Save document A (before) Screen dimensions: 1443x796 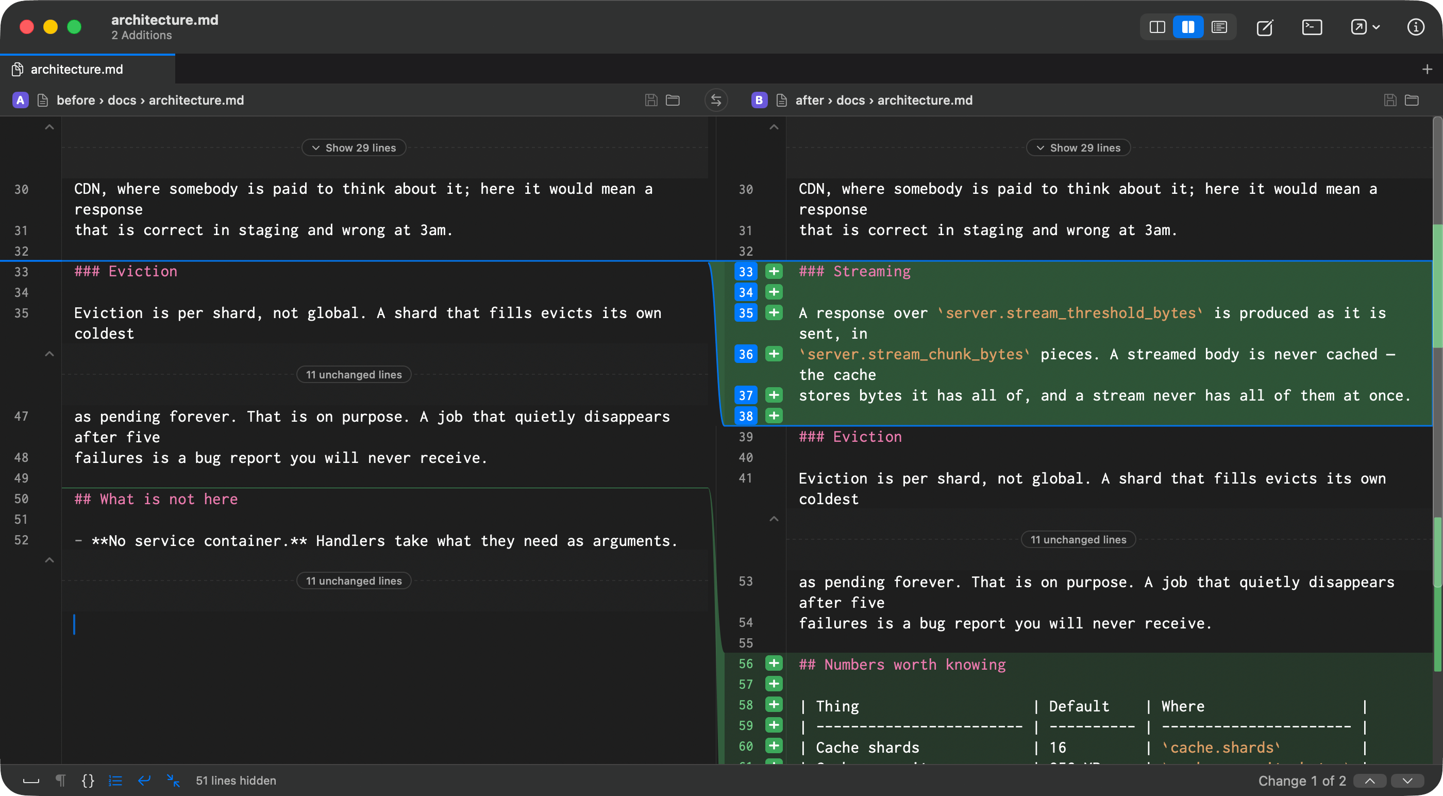pos(651,101)
